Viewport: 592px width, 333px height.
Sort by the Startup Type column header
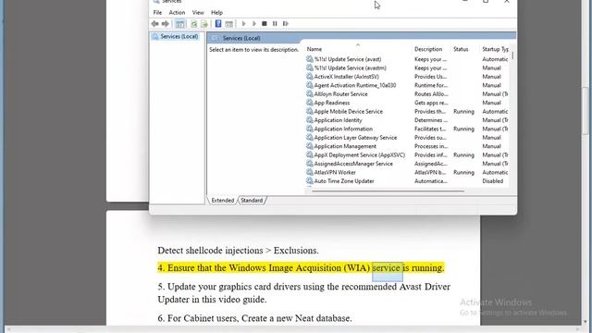tap(495, 49)
